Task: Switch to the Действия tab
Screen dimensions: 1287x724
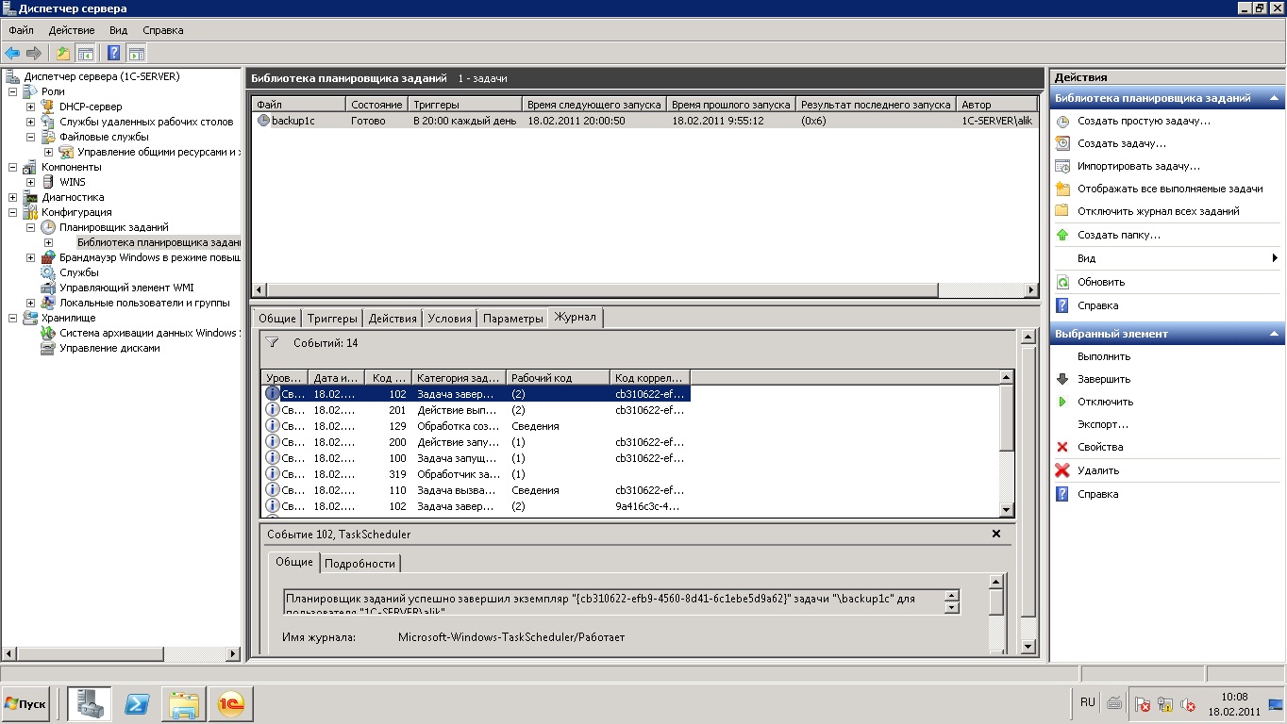Action: pos(393,319)
